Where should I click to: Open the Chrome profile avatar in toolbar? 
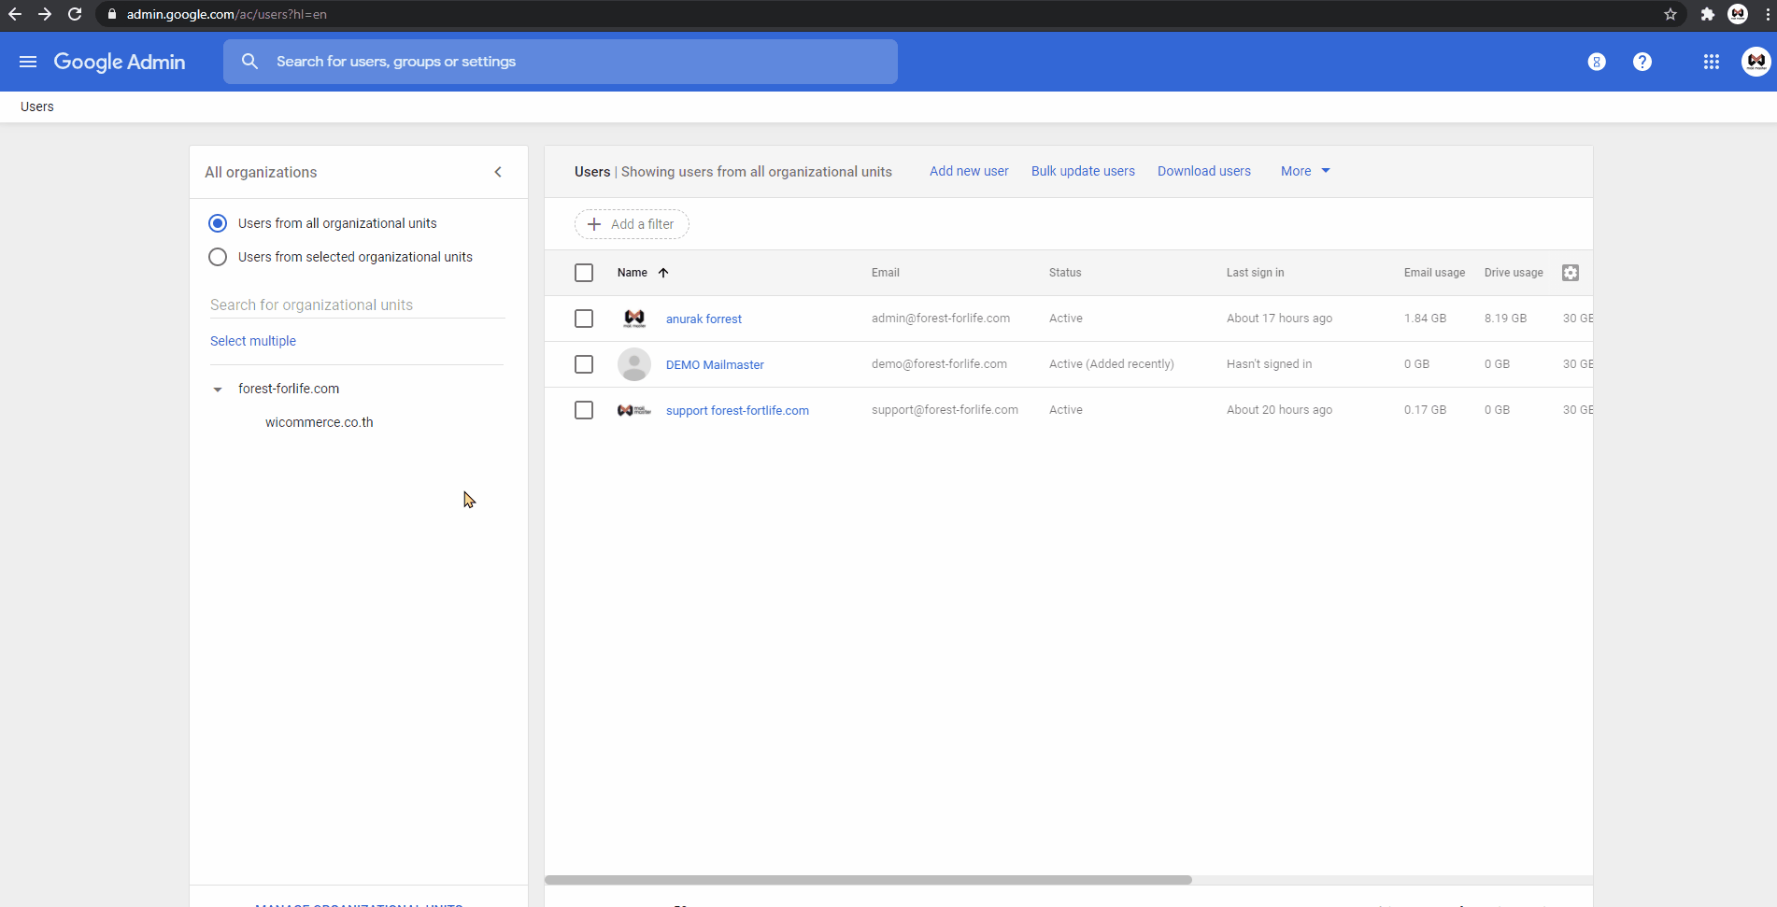point(1738,14)
